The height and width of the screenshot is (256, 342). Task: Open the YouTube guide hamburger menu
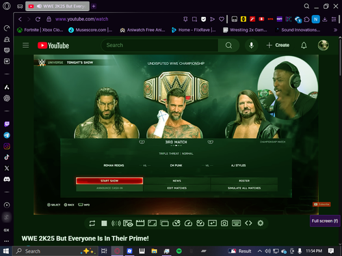pos(25,45)
